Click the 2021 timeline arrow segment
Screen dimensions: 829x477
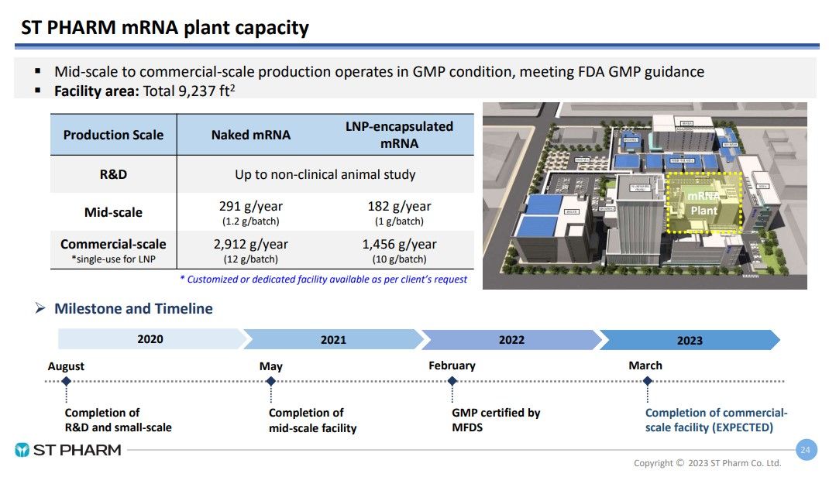(x=333, y=340)
